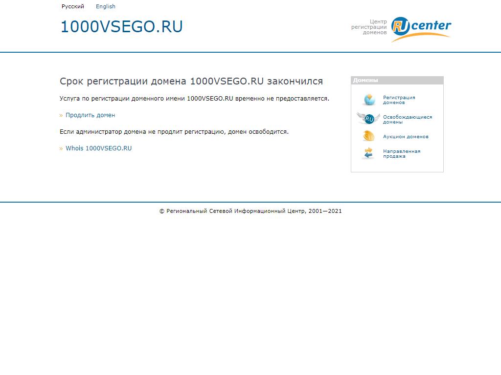Screen dimensions: 501x375
Task: Click the gold coins auction icon
Action: coord(368,136)
